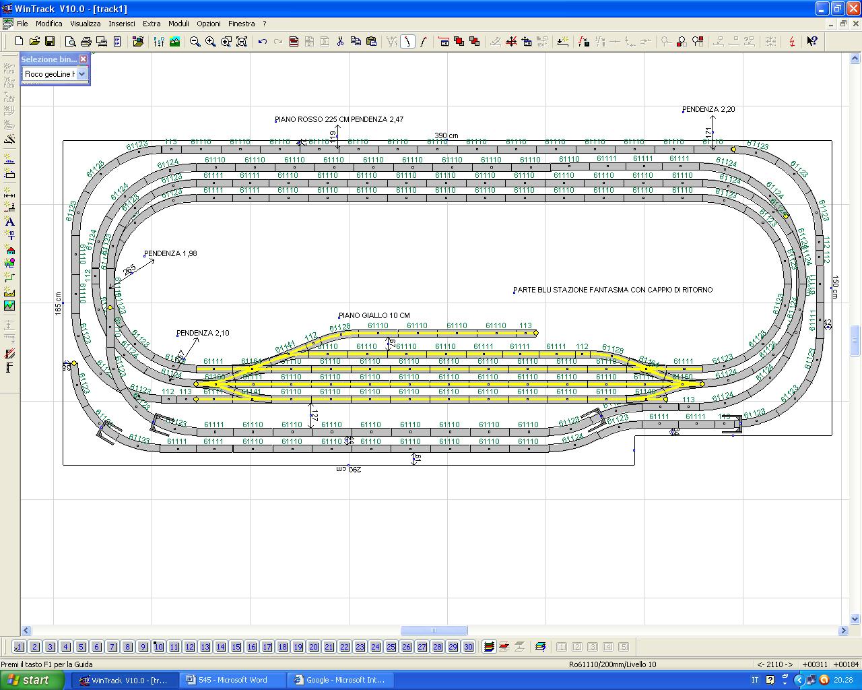Open the Opzioni menu
This screenshot has width=862, height=690.
(209, 23)
